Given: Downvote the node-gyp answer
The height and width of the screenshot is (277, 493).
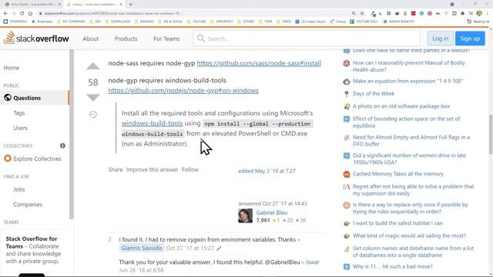Looking at the screenshot, I should 93,98.
